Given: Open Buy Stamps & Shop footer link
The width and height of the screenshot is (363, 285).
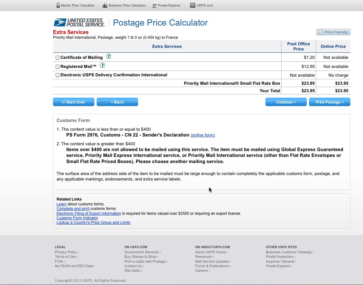Looking at the screenshot, I should point(141,257).
